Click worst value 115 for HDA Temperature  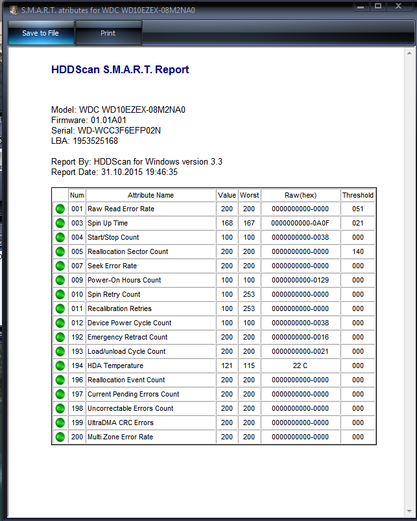click(249, 366)
